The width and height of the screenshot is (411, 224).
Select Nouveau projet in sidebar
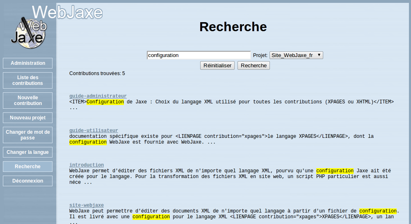[x=28, y=118]
